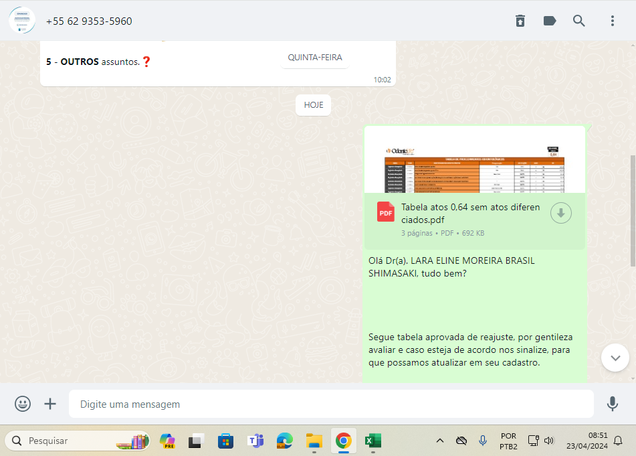This screenshot has width=636, height=456.
Task: Click the system tray microphone icon
Action: (483, 441)
